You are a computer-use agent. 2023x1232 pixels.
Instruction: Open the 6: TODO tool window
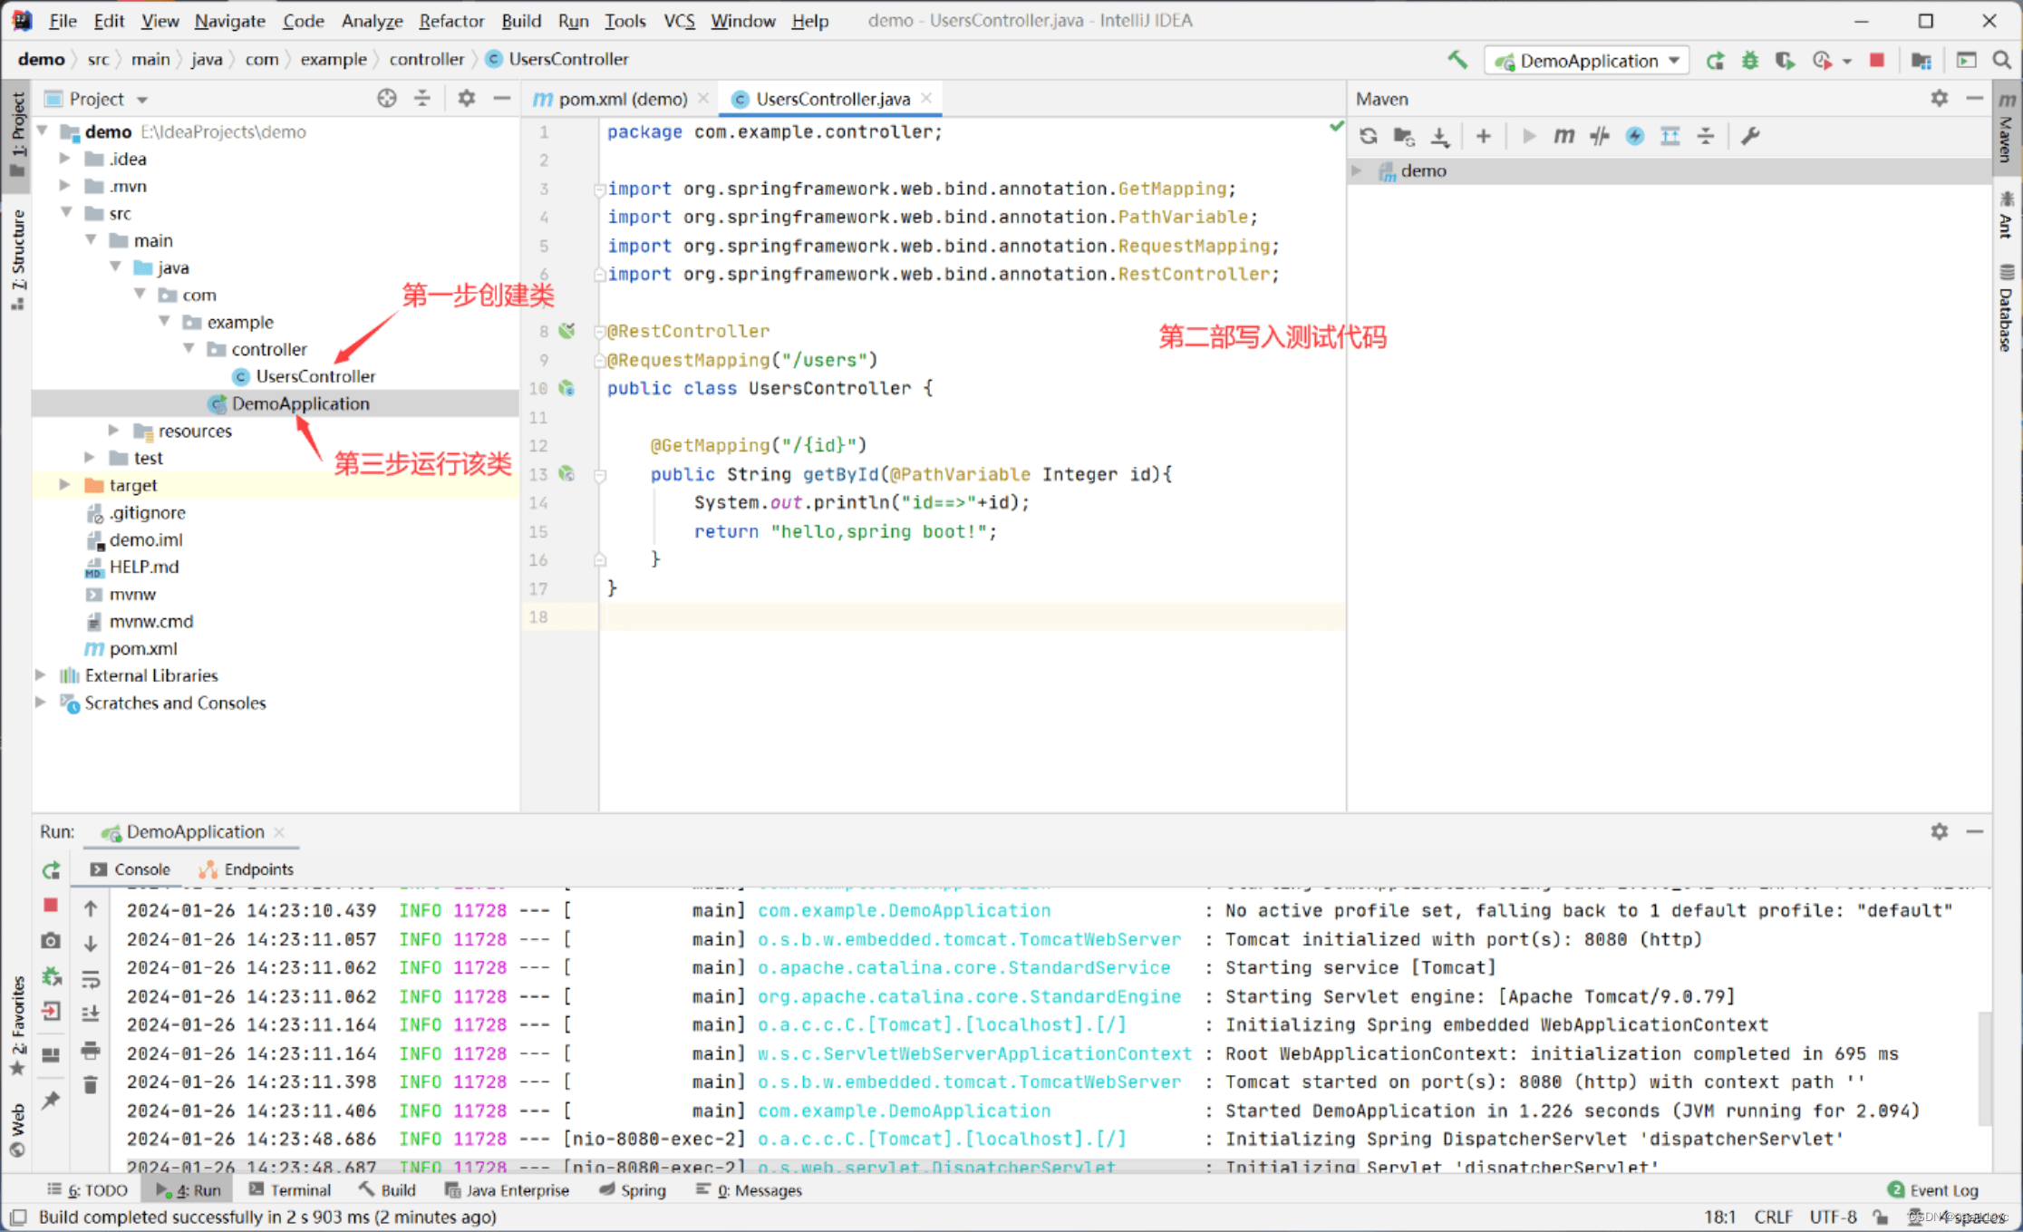pyautogui.click(x=88, y=1190)
